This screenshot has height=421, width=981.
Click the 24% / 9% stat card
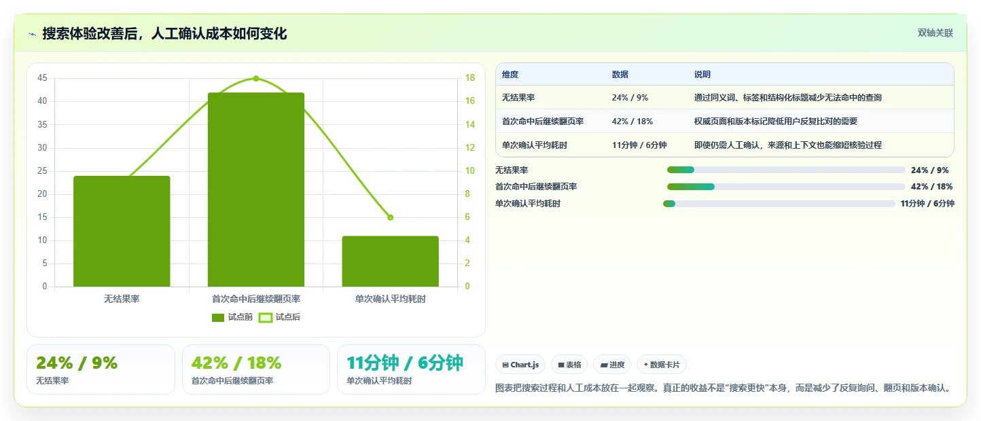[101, 369]
